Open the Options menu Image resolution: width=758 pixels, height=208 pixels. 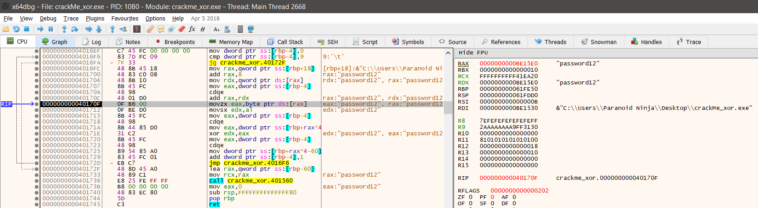pyautogui.click(x=155, y=18)
